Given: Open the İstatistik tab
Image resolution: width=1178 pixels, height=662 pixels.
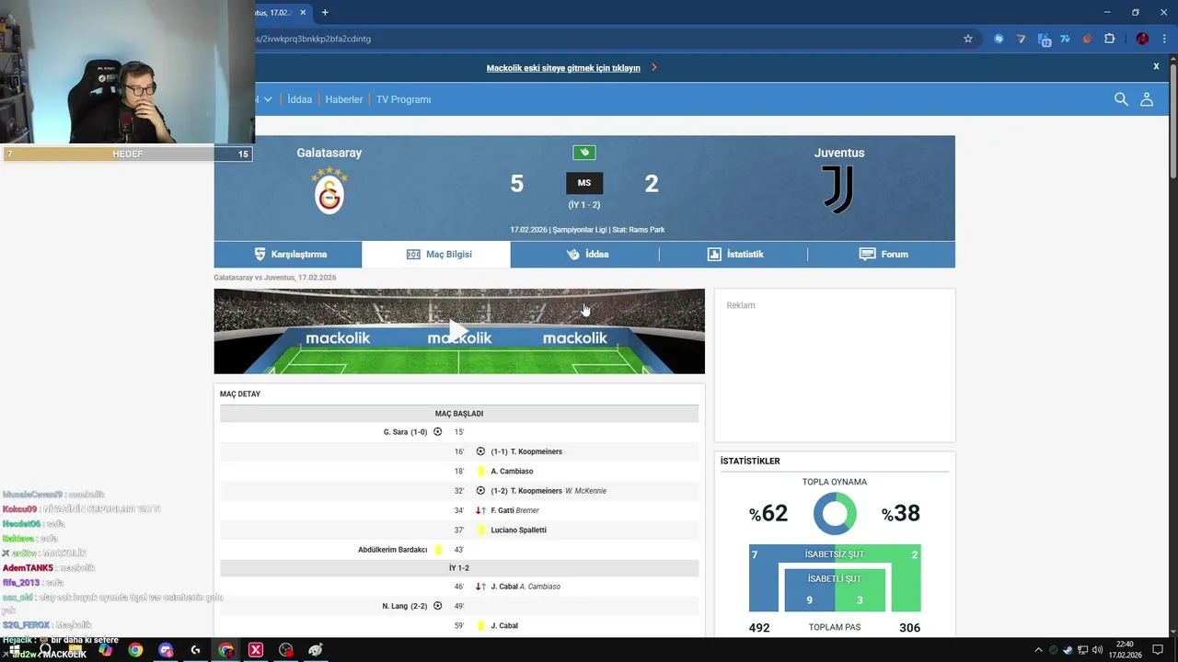Looking at the screenshot, I should pos(733,254).
